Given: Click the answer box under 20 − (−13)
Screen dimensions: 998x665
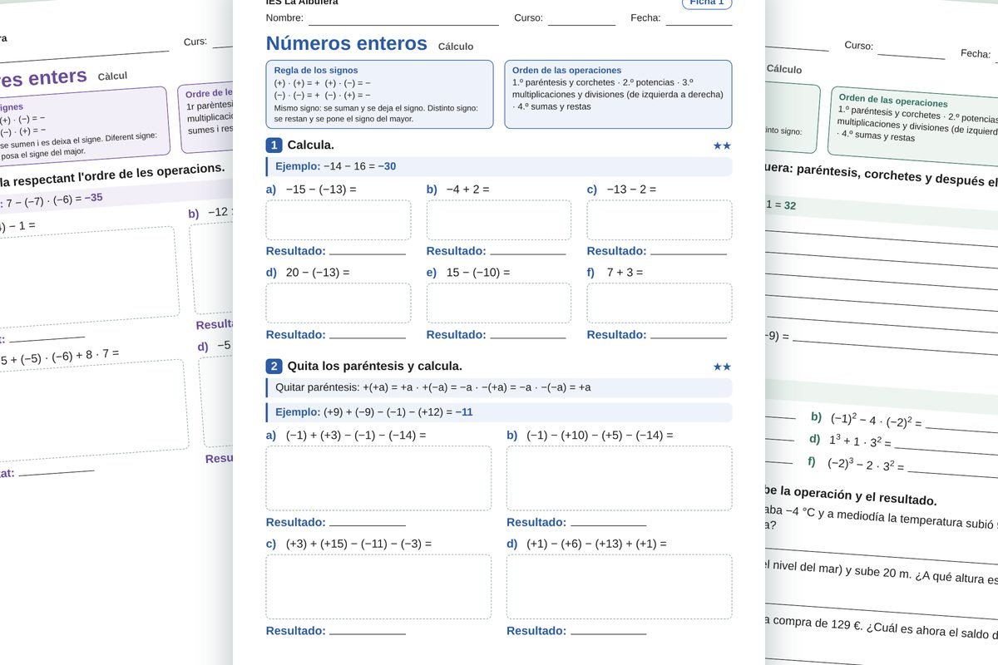Looking at the screenshot, I should tap(338, 303).
